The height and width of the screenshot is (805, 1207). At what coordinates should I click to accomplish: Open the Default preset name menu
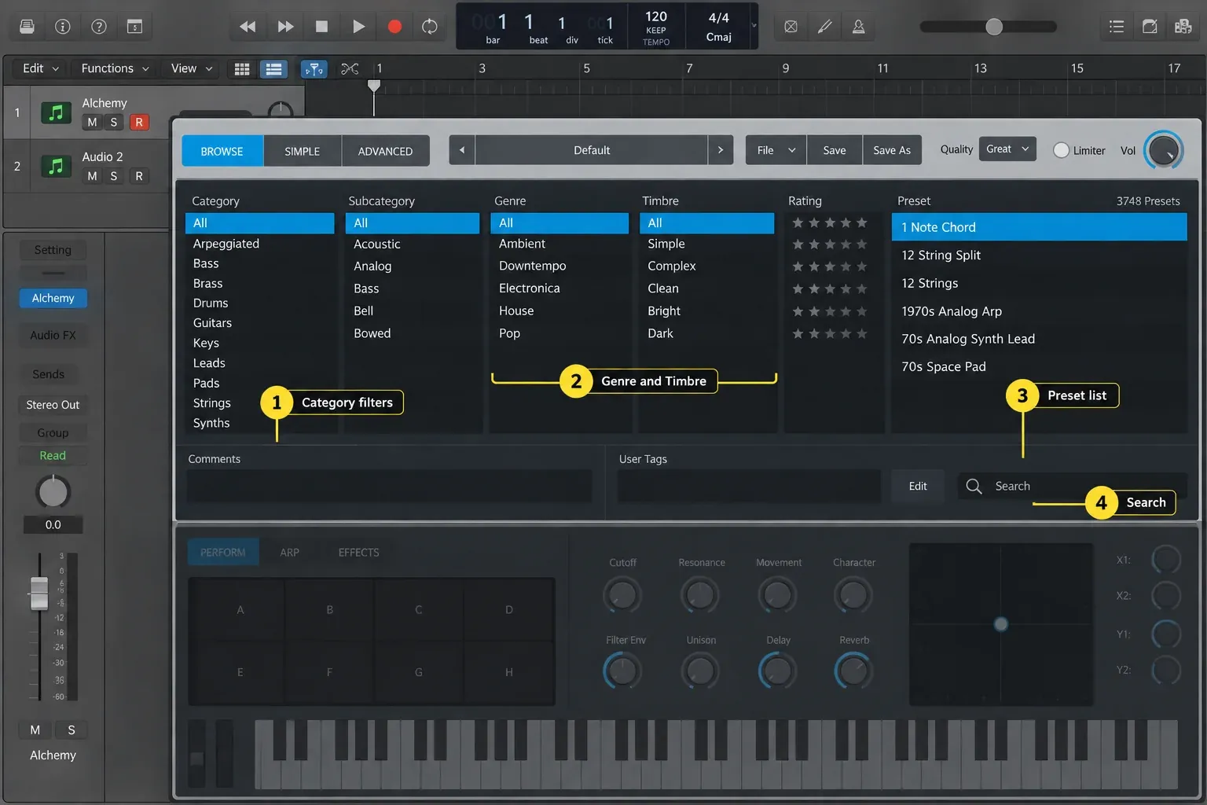[x=592, y=150]
